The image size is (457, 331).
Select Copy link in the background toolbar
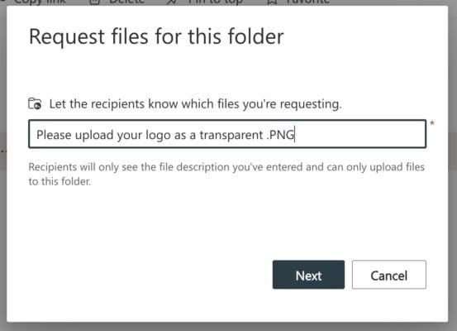tap(40, 2)
